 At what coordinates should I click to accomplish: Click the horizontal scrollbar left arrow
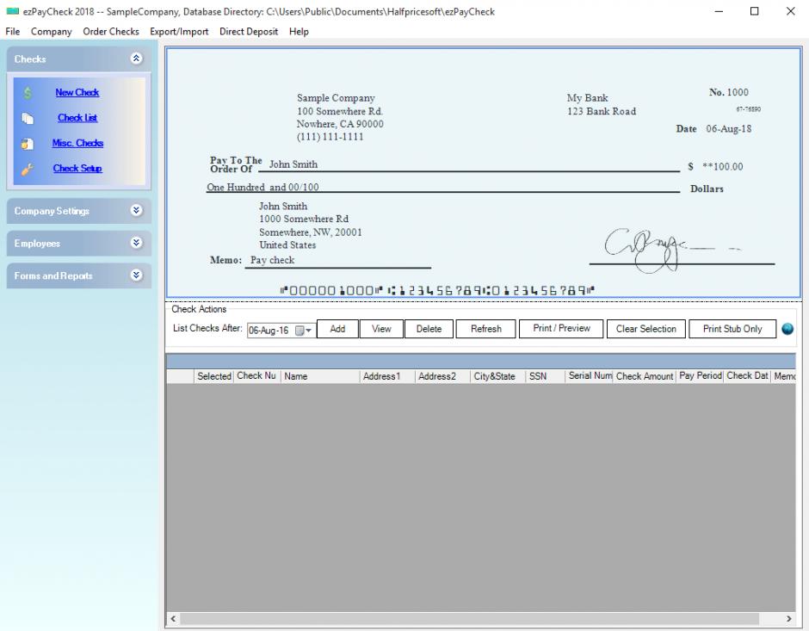tap(173, 619)
